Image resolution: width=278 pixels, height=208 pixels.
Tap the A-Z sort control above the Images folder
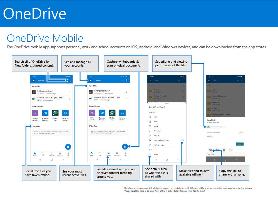coord(209,85)
